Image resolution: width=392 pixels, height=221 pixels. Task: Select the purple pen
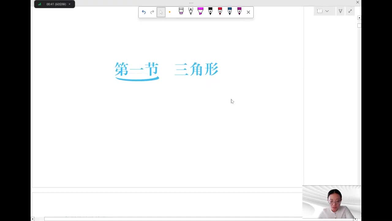239,11
